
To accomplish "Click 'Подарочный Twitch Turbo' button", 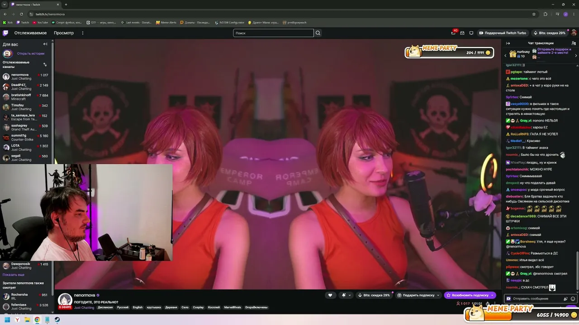I will (503, 33).
